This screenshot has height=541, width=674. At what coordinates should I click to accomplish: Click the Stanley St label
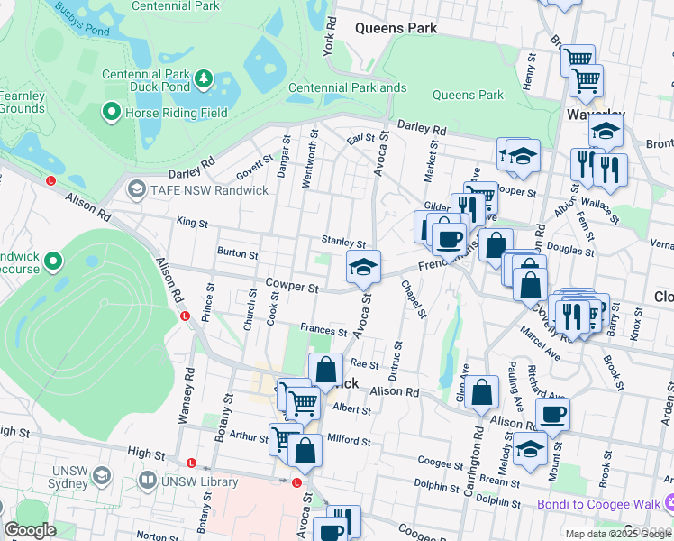(343, 243)
